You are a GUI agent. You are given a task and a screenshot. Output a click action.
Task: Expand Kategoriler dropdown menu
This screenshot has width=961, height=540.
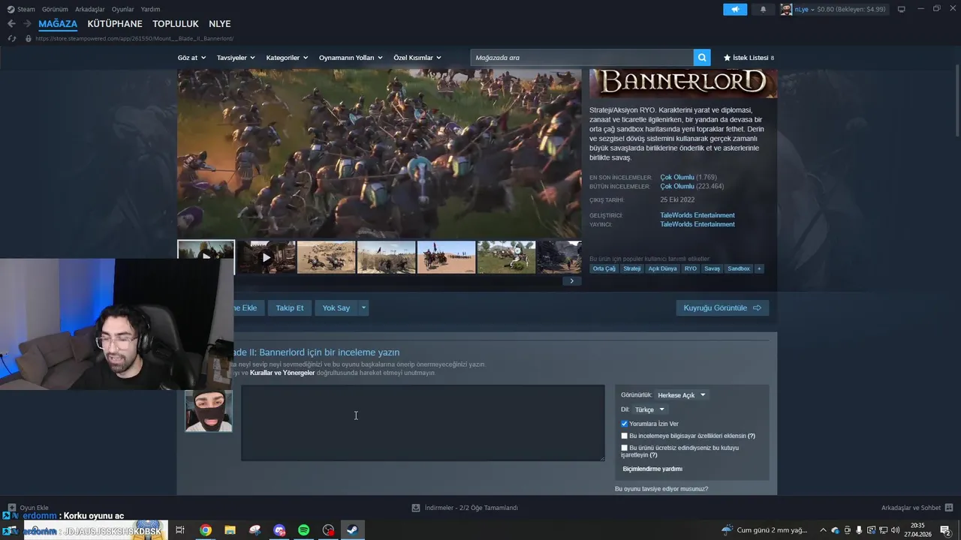point(287,58)
